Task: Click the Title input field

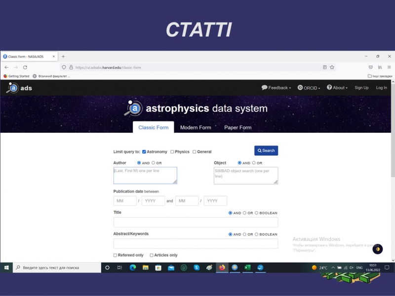Action: coord(196,222)
